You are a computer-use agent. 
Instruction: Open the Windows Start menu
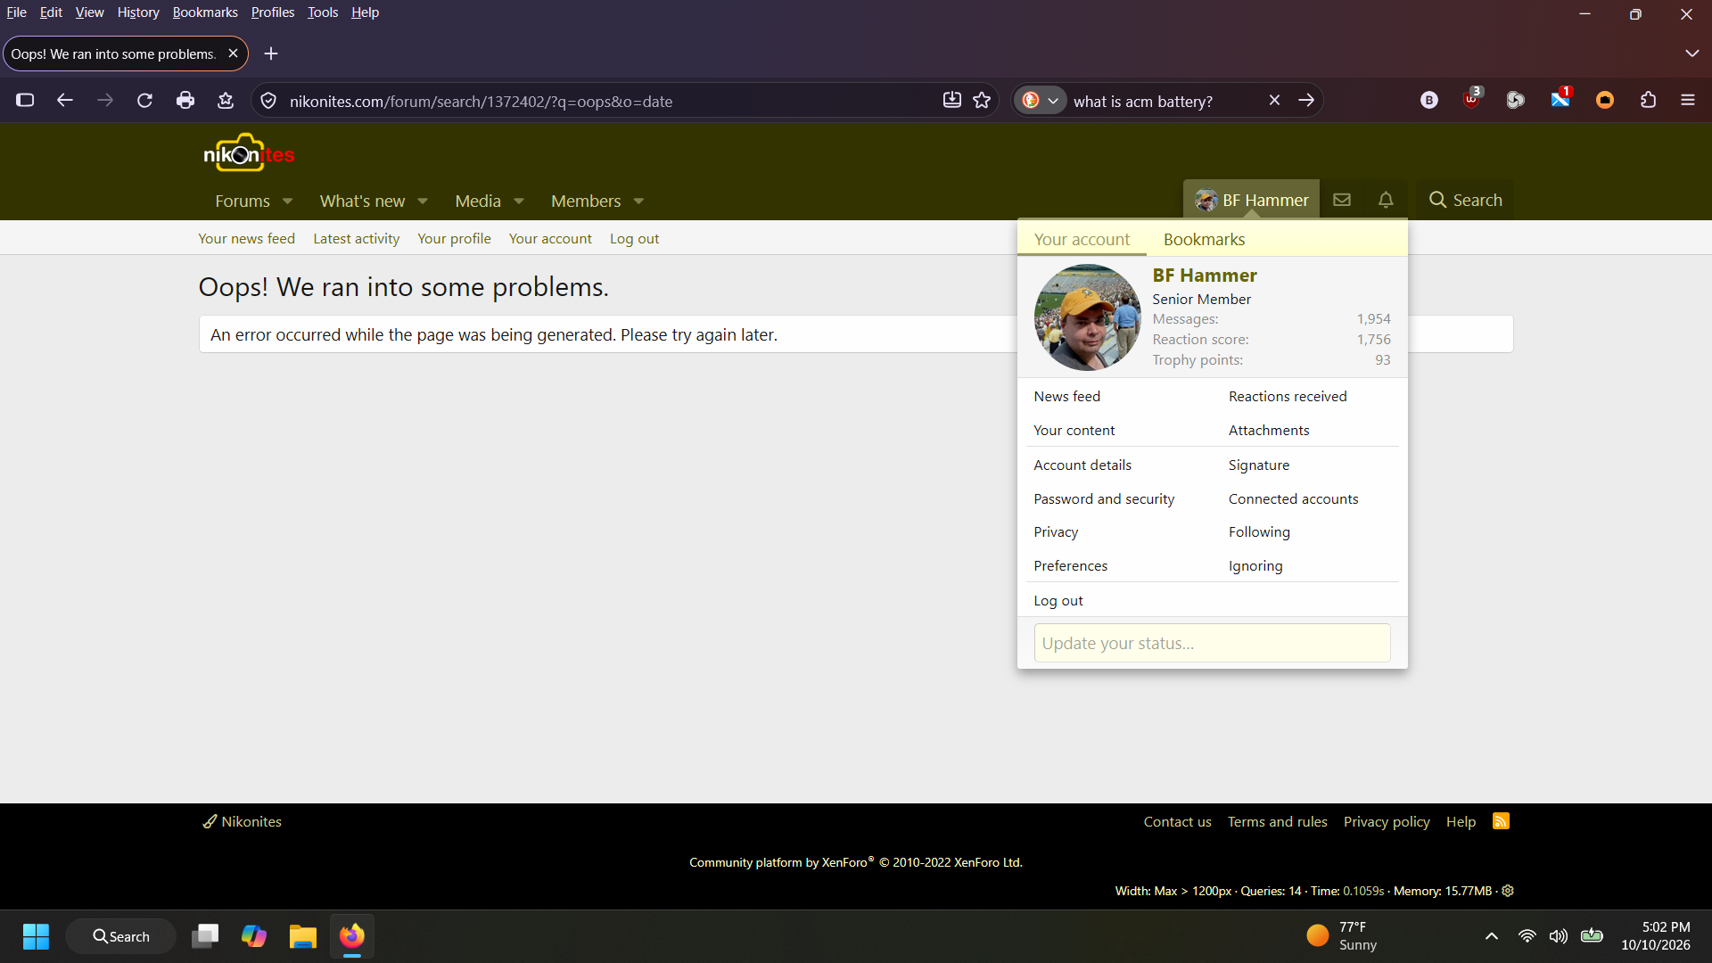[x=36, y=936]
